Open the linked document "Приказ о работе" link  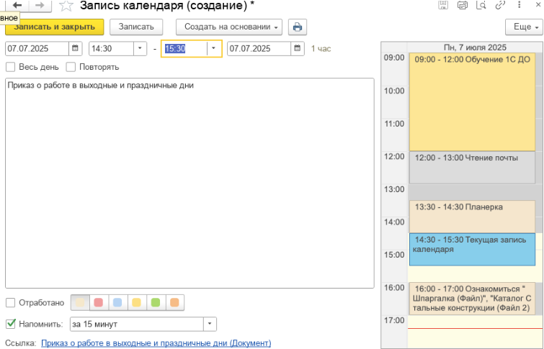[x=156, y=343]
